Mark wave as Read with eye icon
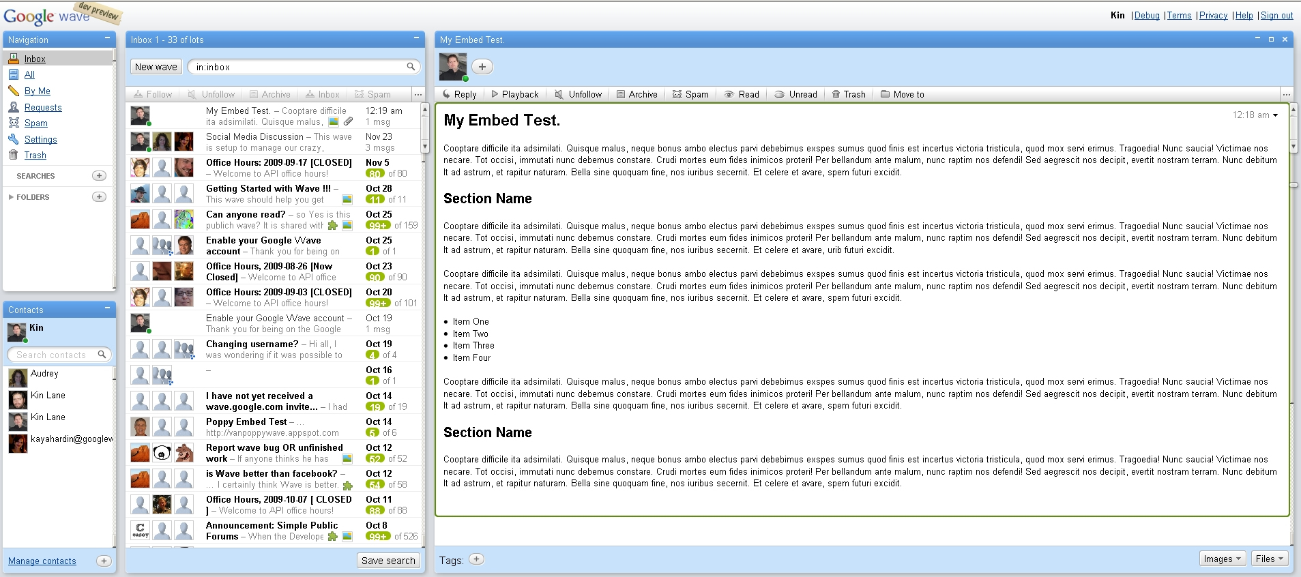This screenshot has width=1301, height=577. 742,94
